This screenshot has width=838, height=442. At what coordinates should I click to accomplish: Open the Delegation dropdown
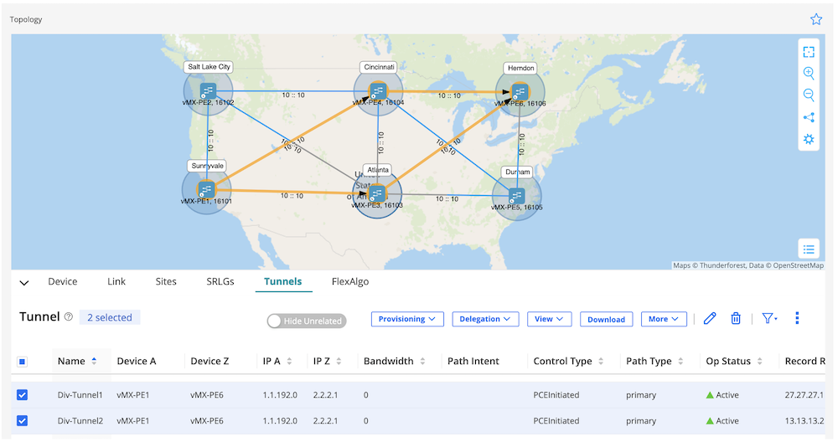click(485, 319)
